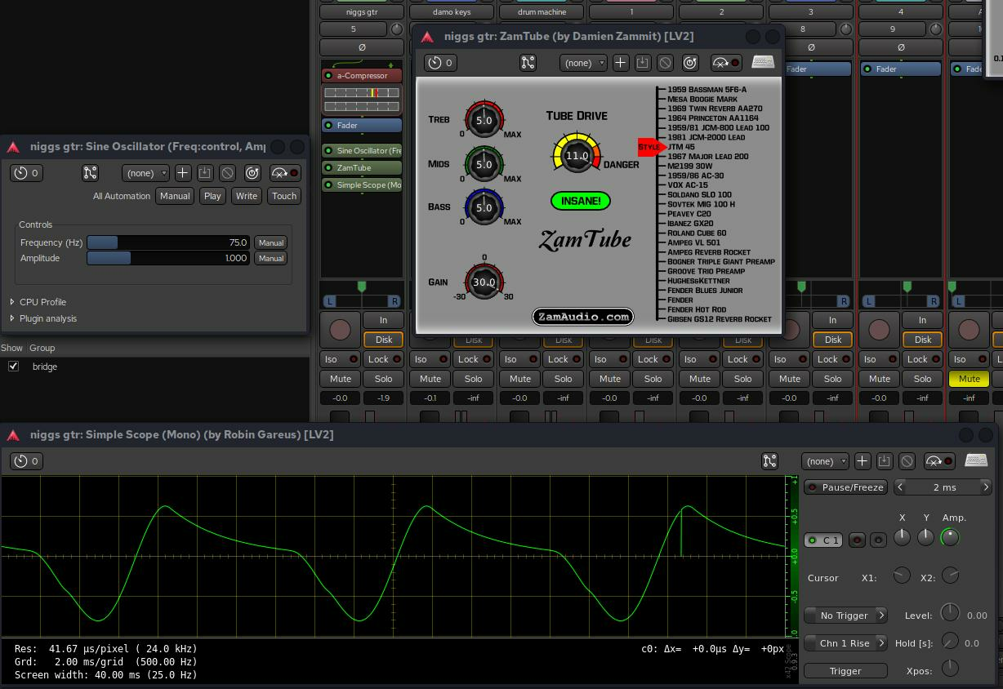This screenshot has width=1003, height=689.
Task: Click the Frequency (Hz) slider
Action: [x=168, y=242]
